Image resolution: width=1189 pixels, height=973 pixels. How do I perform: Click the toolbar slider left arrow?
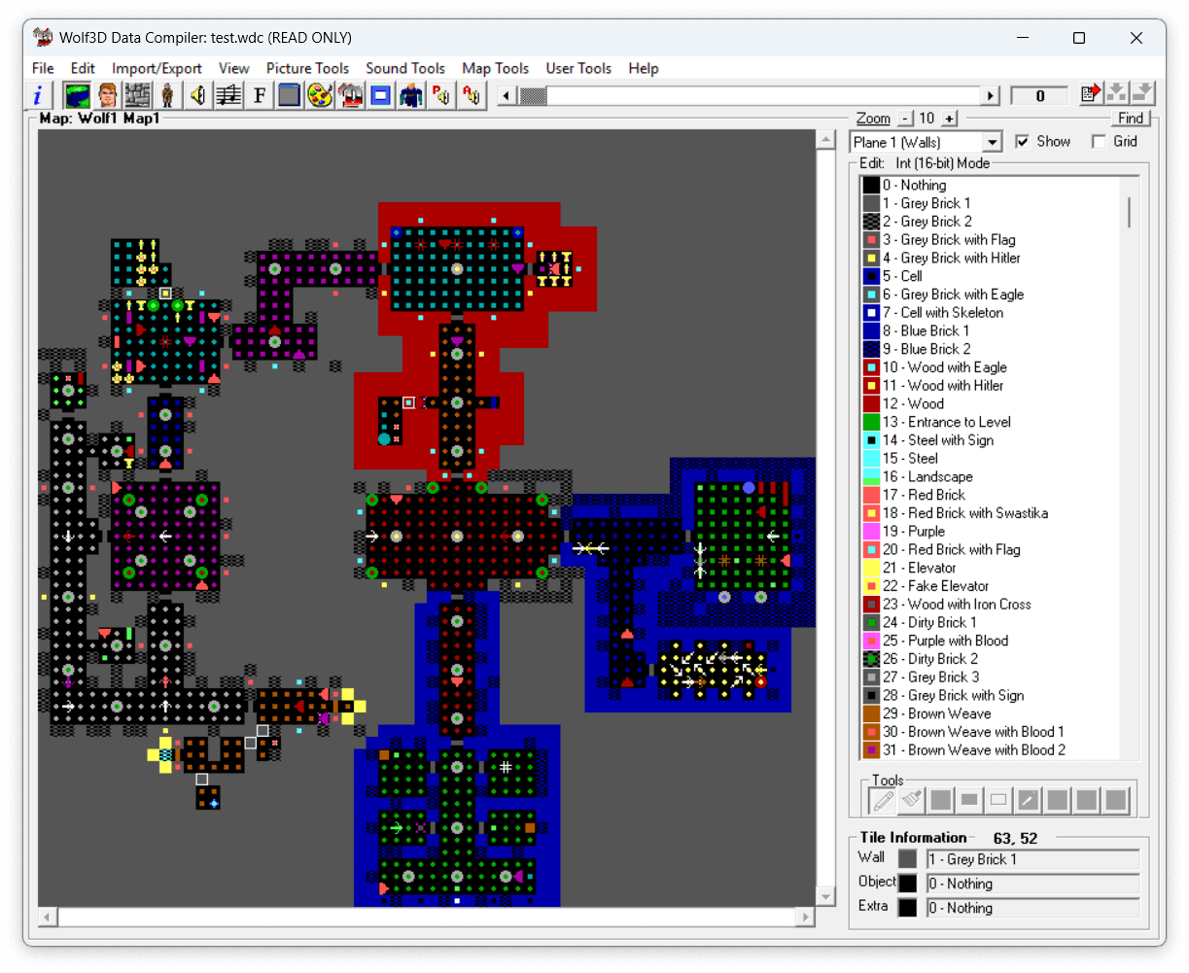506,95
